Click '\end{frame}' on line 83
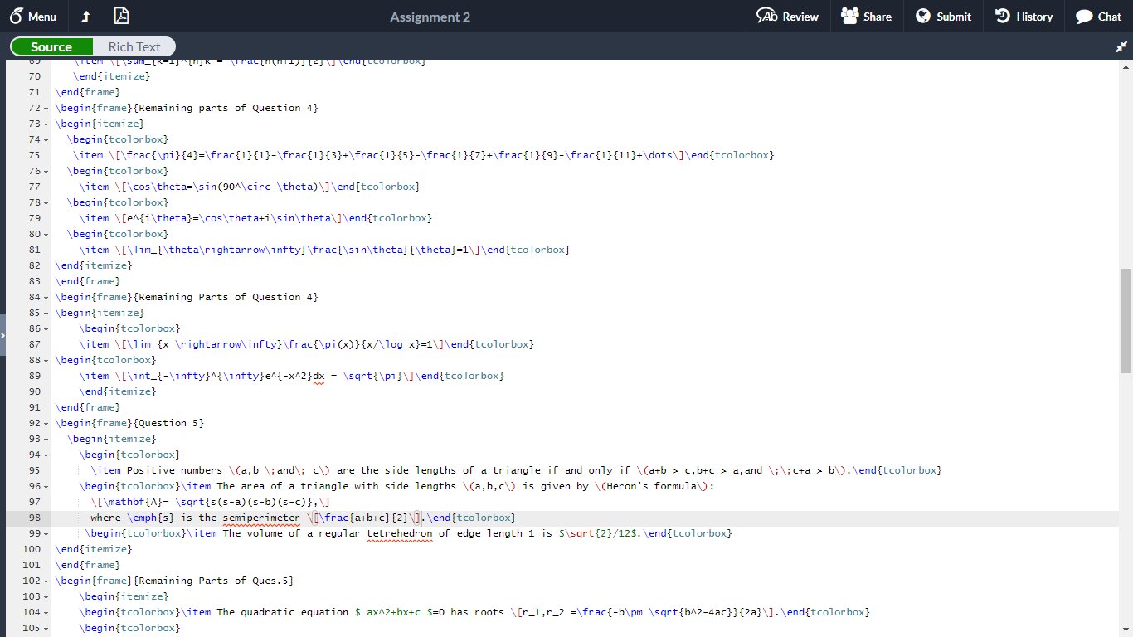The height and width of the screenshot is (637, 1133). click(88, 281)
